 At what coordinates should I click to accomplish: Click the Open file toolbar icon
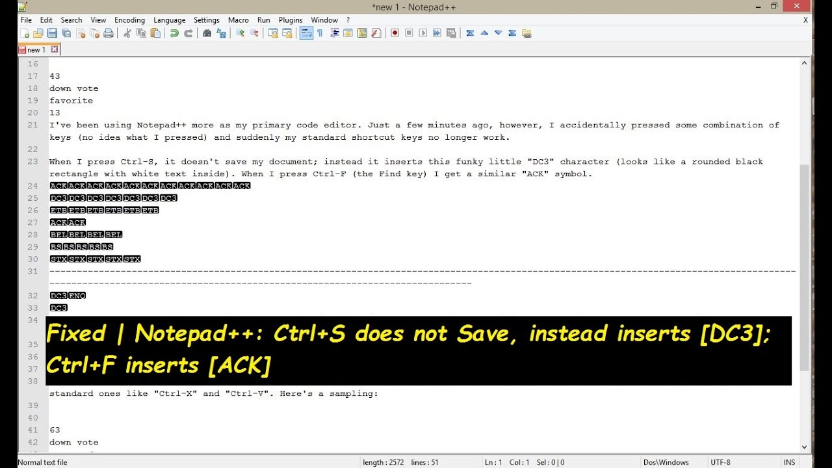click(38, 33)
